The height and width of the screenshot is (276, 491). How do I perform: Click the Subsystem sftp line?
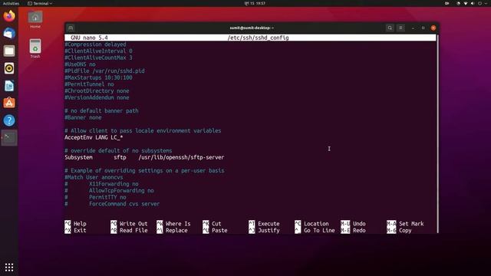pos(144,157)
